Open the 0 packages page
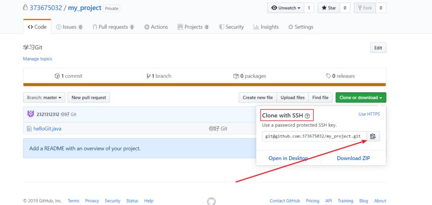This screenshot has width=432, height=205. click(x=250, y=76)
